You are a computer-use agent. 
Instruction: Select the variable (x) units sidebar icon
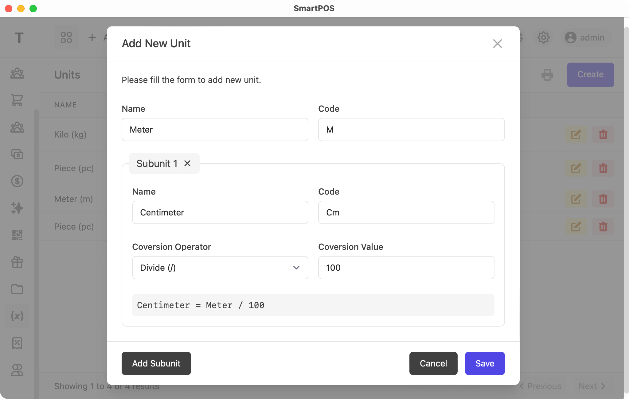[x=17, y=316]
